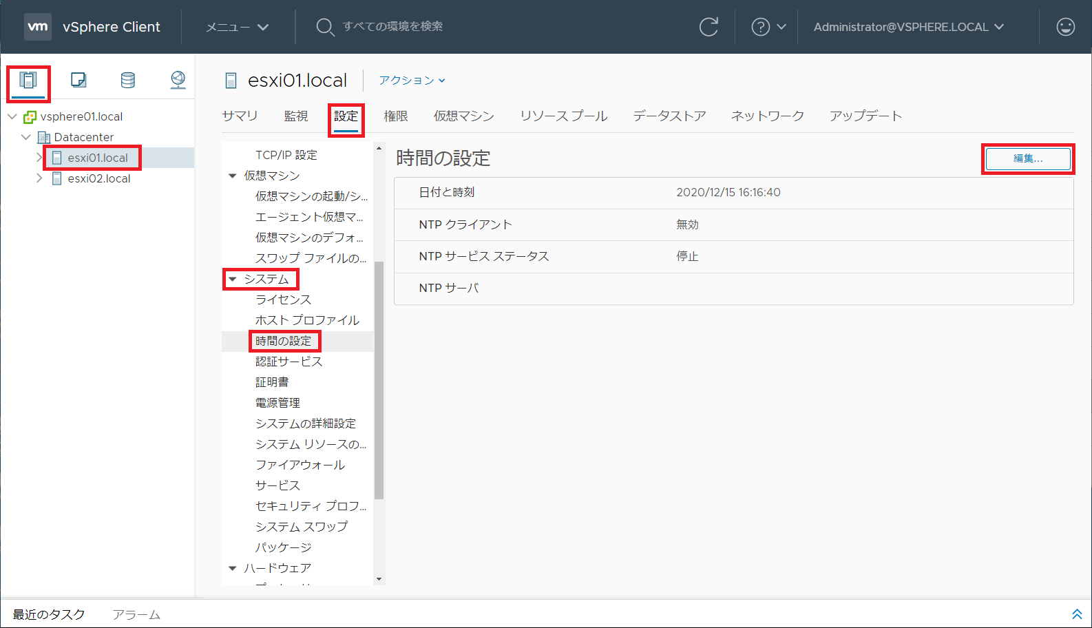Switch to the リソースプール tab
The image size is (1092, 628).
564,116
